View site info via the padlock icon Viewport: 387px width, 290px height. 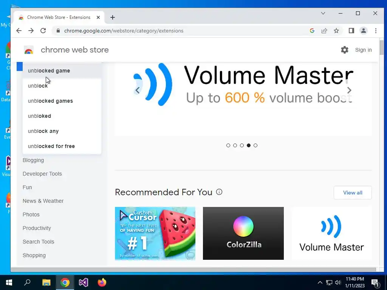tap(58, 31)
